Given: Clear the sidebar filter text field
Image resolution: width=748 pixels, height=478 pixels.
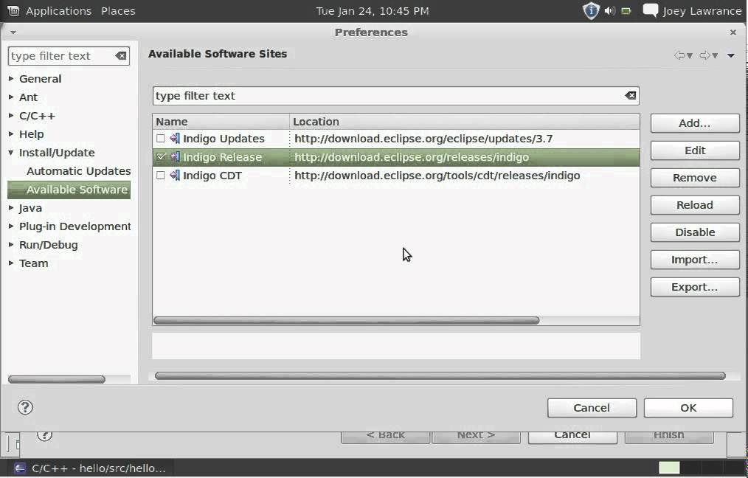Looking at the screenshot, I should [x=121, y=56].
